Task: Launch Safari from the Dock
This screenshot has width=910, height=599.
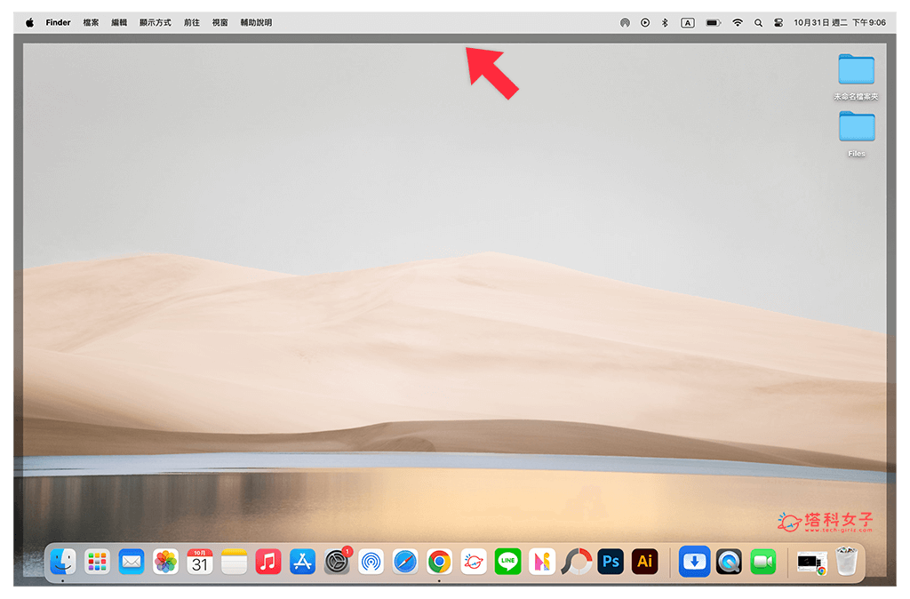Action: (x=405, y=562)
